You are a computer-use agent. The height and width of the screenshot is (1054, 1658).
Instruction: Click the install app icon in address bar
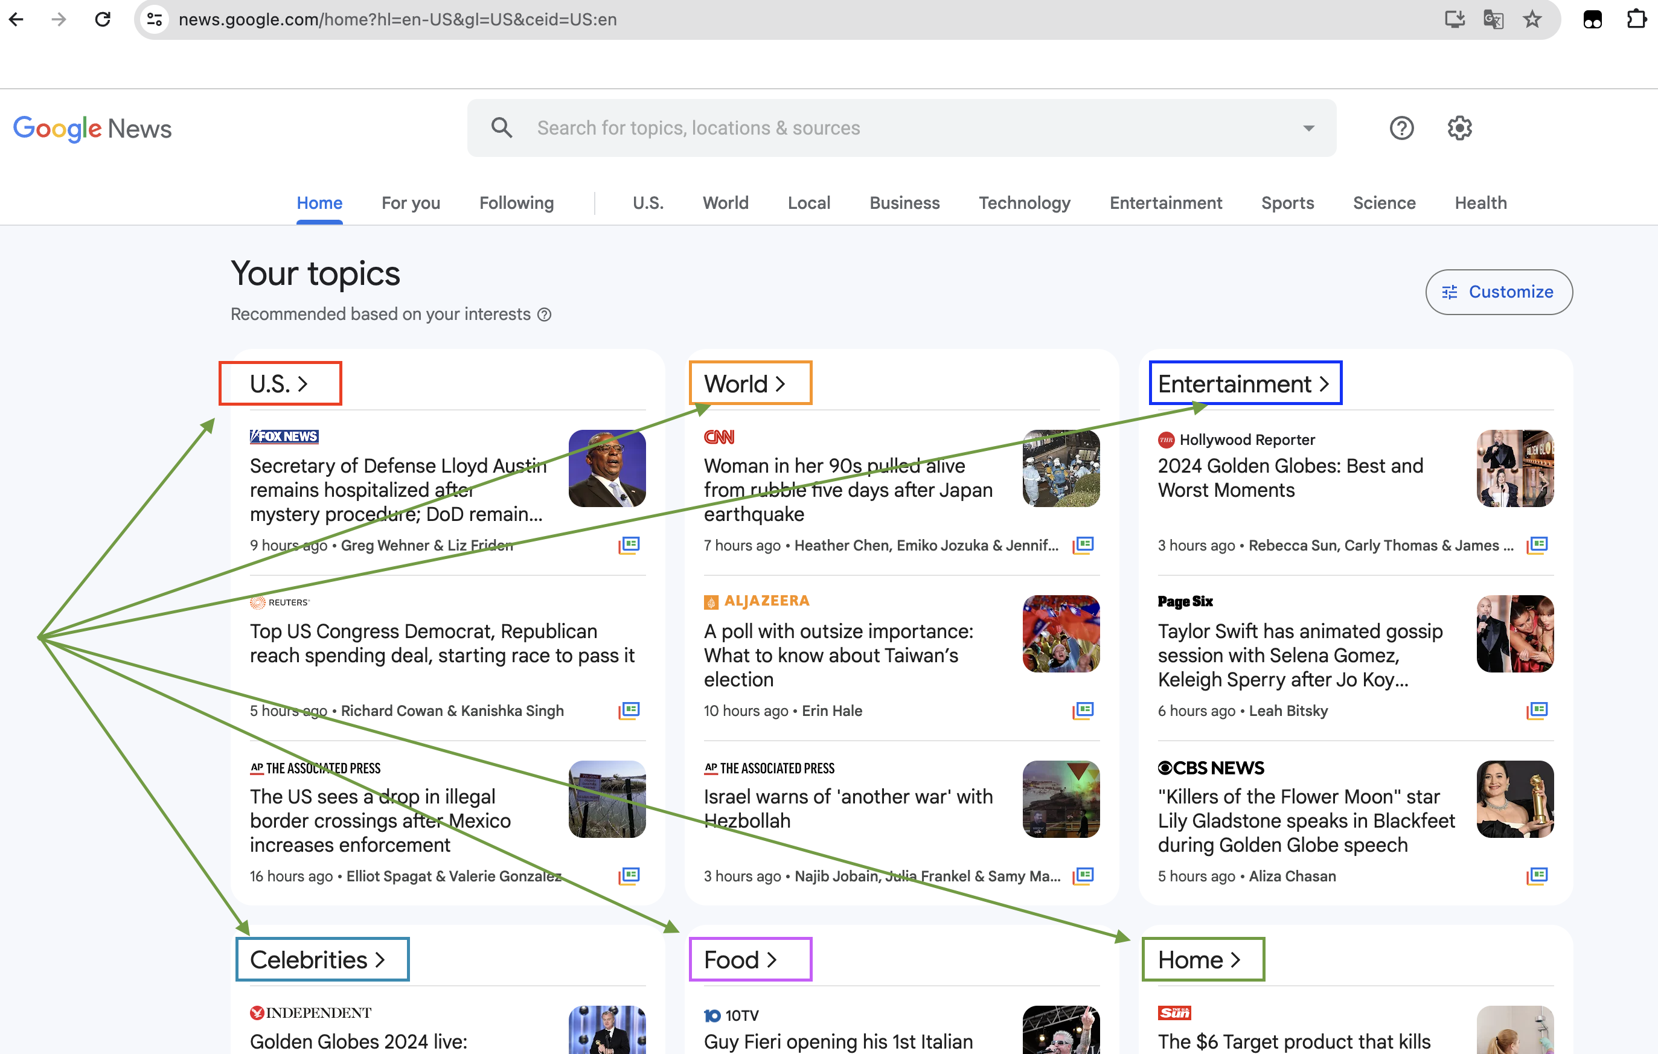coord(1454,19)
